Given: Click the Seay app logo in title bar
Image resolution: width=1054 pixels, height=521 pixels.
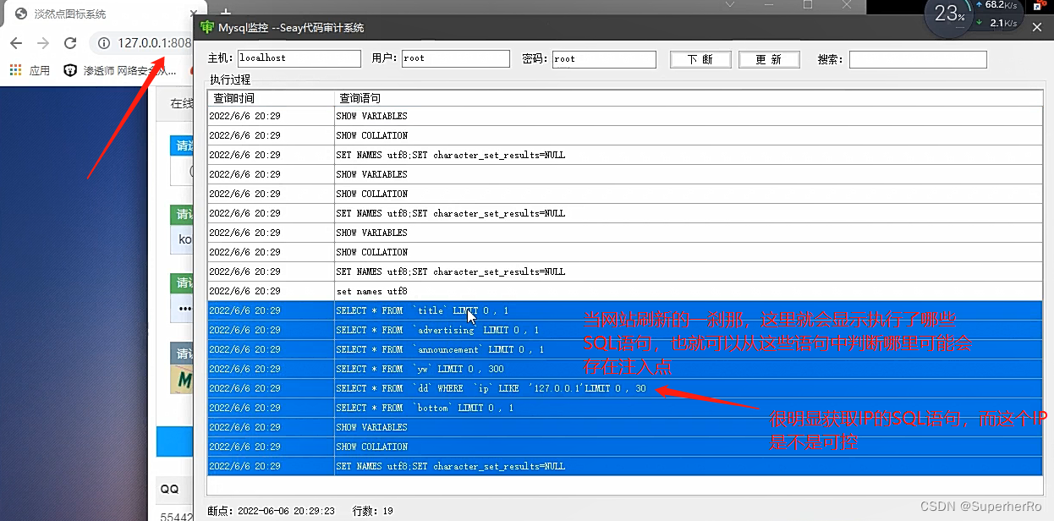Looking at the screenshot, I should point(206,28).
